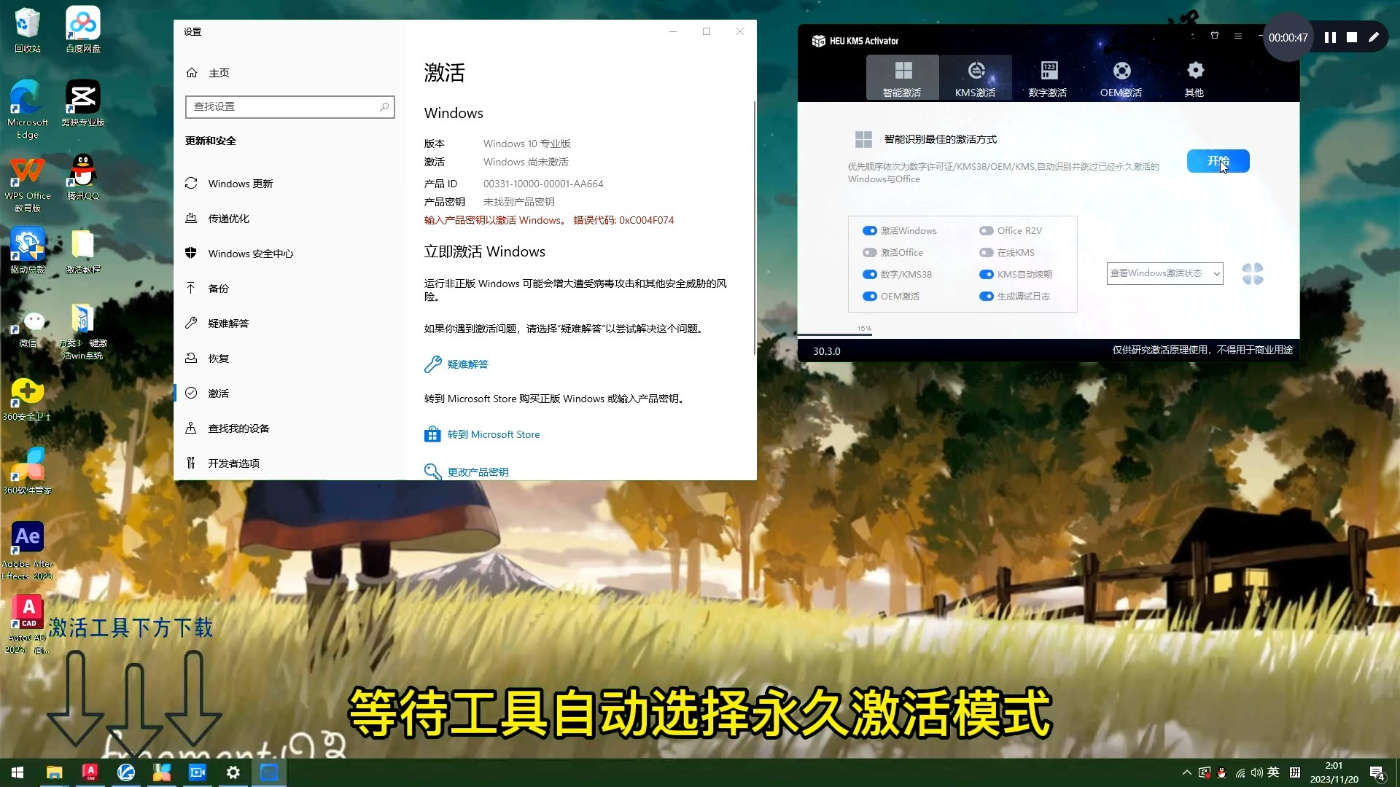Screen dimensions: 1400x787
Task: Open Microsoft Edge desktop icon
Action: pos(27,109)
